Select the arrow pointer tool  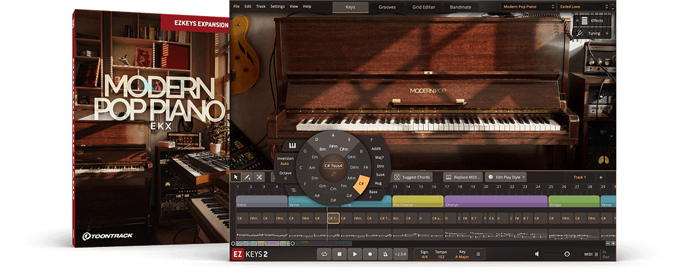[236, 177]
